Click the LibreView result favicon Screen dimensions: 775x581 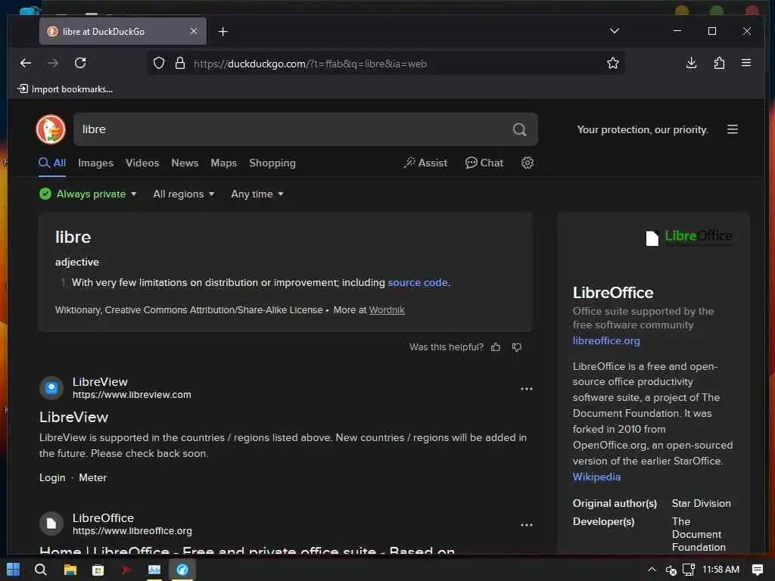[51, 388]
